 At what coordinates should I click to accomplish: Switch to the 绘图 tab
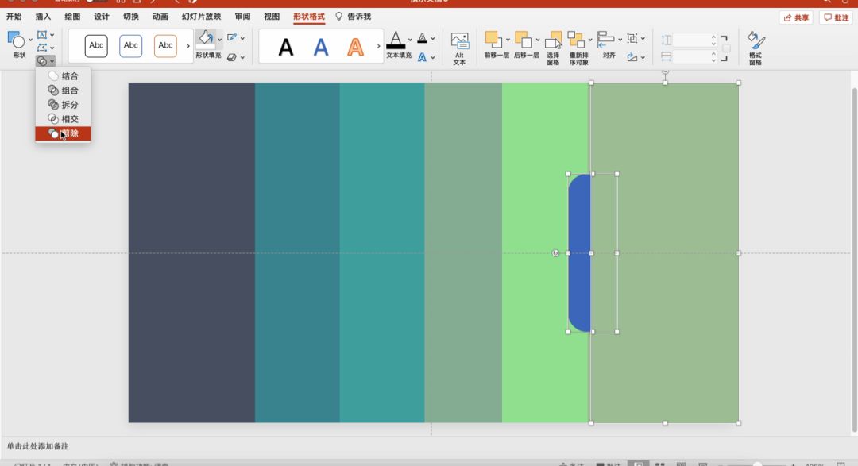point(72,17)
